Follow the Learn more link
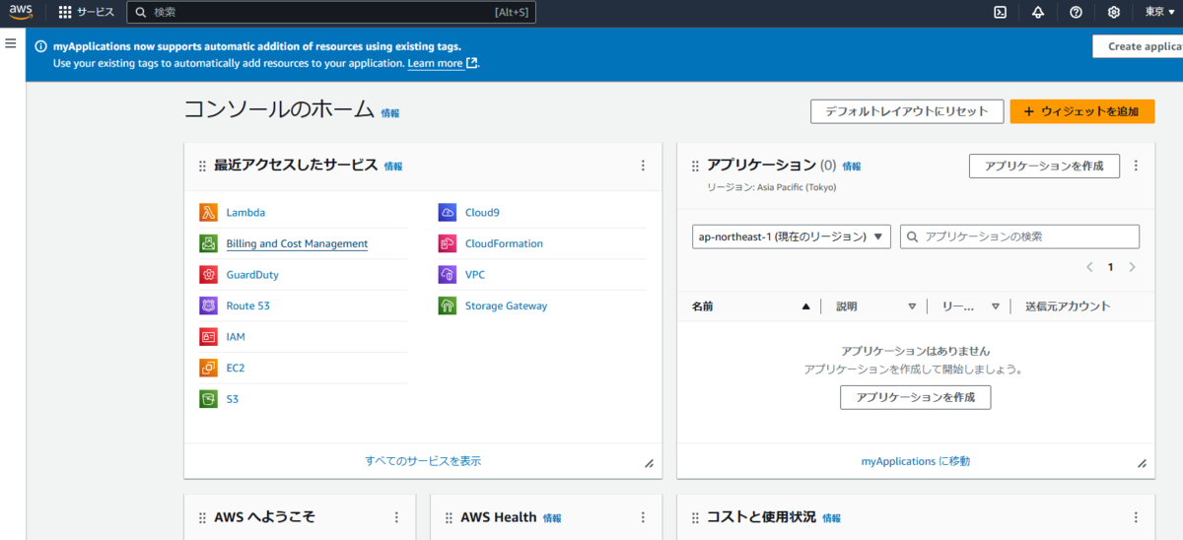The image size is (1183, 540). 443,63
